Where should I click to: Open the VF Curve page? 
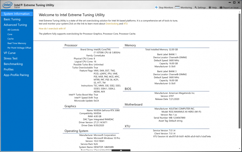point(10,53)
